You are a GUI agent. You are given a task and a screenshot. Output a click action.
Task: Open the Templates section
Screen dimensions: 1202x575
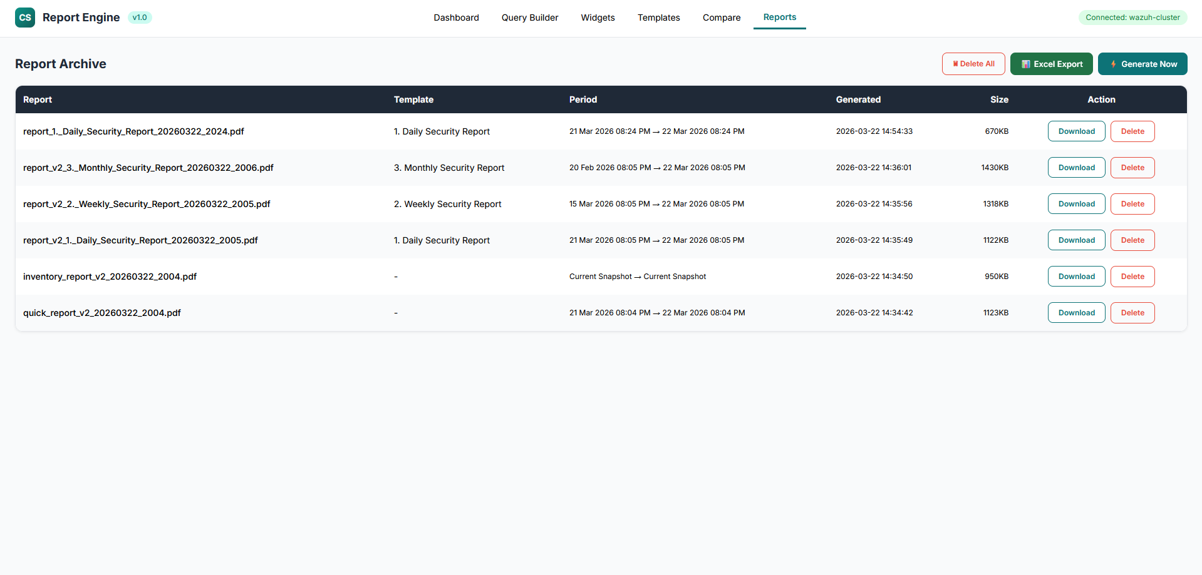click(658, 18)
